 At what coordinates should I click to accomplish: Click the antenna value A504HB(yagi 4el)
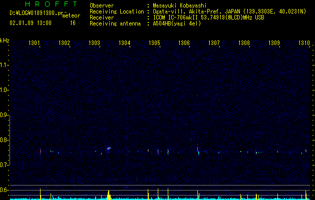point(177,23)
